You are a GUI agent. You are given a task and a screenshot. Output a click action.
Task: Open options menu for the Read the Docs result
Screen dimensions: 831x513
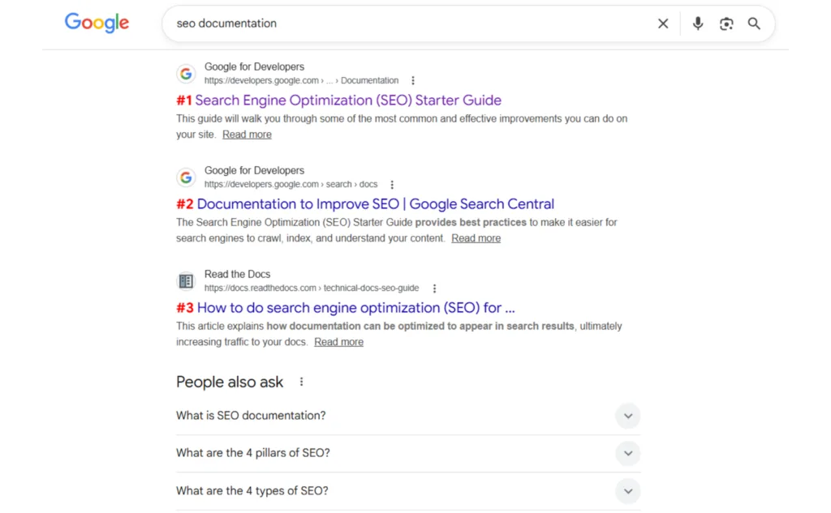[435, 289]
